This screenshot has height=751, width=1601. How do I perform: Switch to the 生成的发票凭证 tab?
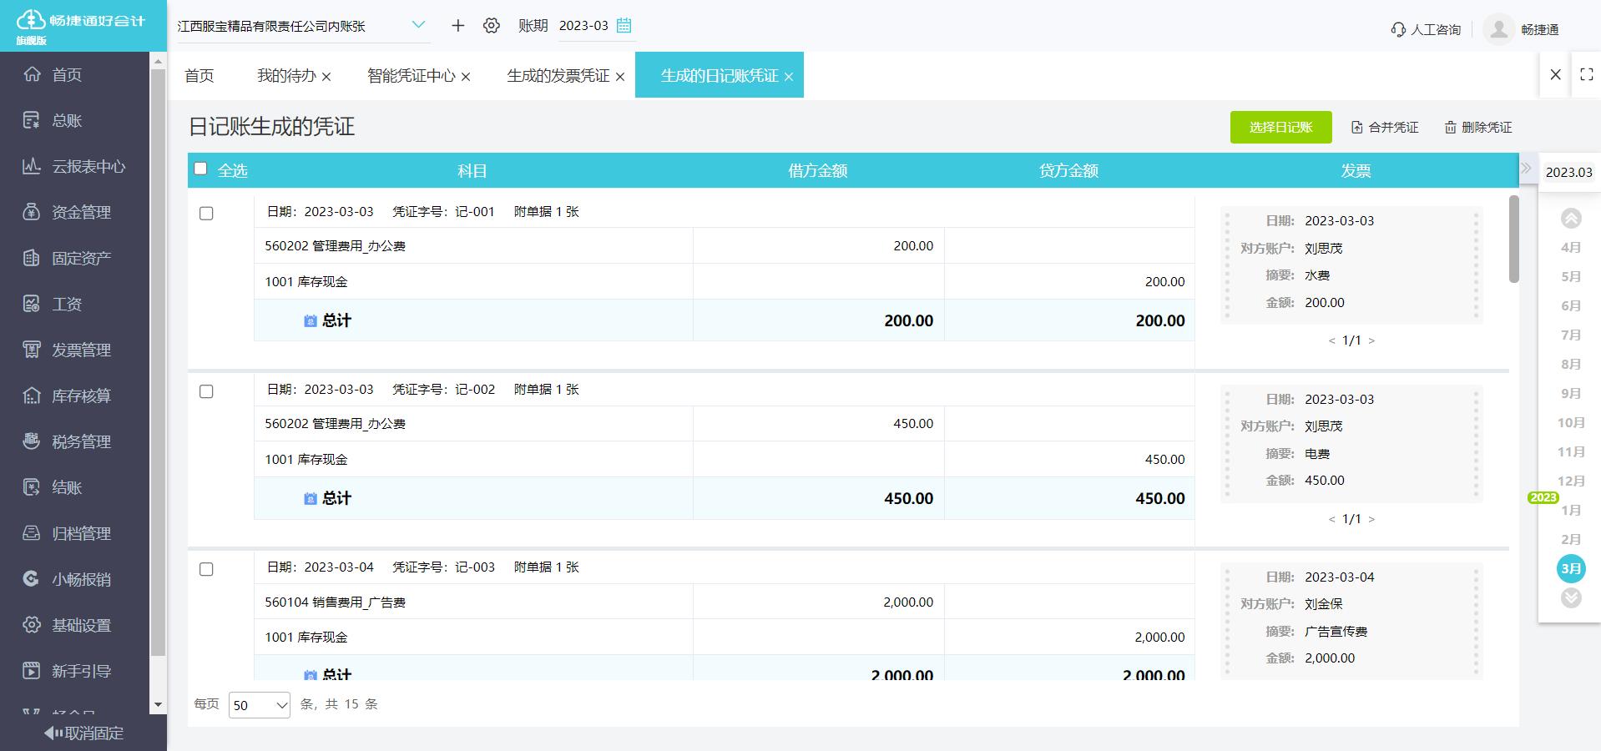(x=558, y=76)
